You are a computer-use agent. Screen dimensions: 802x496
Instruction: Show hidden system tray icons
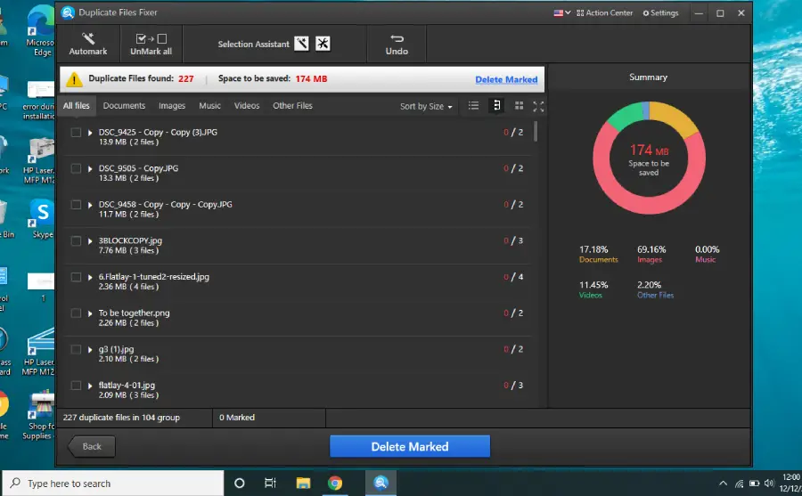[x=723, y=484]
